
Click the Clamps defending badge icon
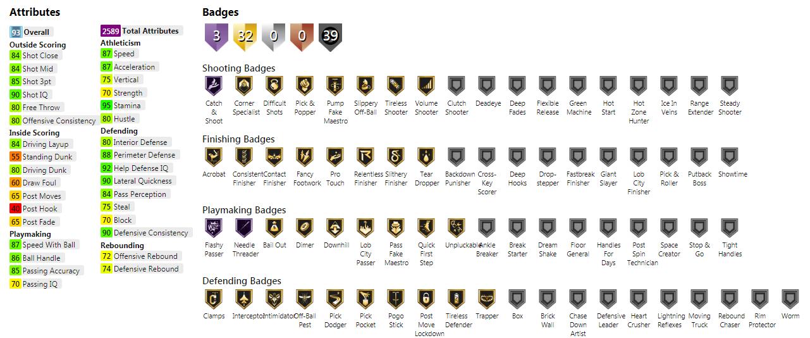[x=214, y=298]
